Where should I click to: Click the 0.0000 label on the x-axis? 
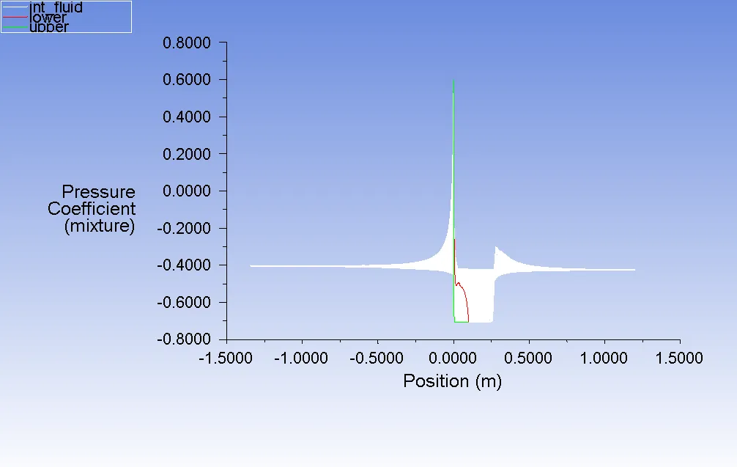point(454,358)
